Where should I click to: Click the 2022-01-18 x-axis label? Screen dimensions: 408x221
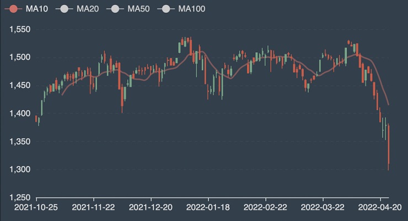pyautogui.click(x=208, y=209)
